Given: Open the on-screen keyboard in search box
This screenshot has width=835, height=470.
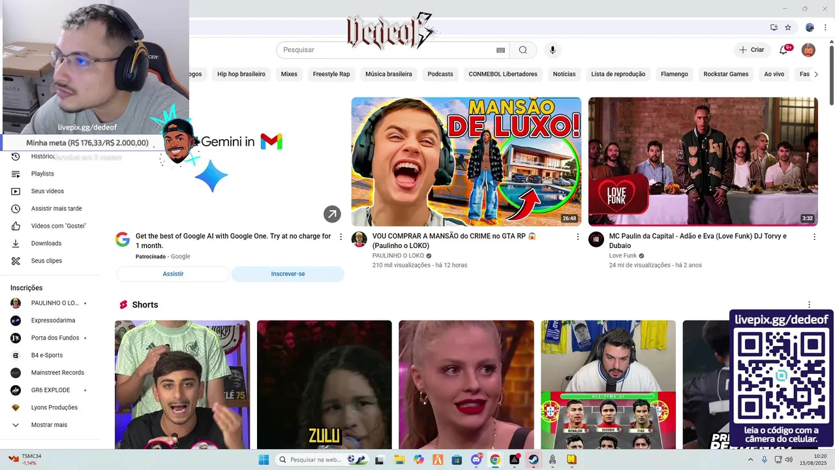Looking at the screenshot, I should (x=500, y=50).
